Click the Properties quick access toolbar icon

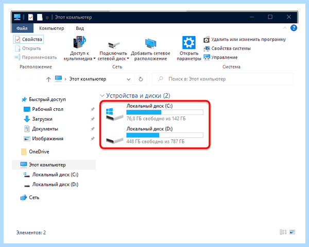[x=30, y=17]
